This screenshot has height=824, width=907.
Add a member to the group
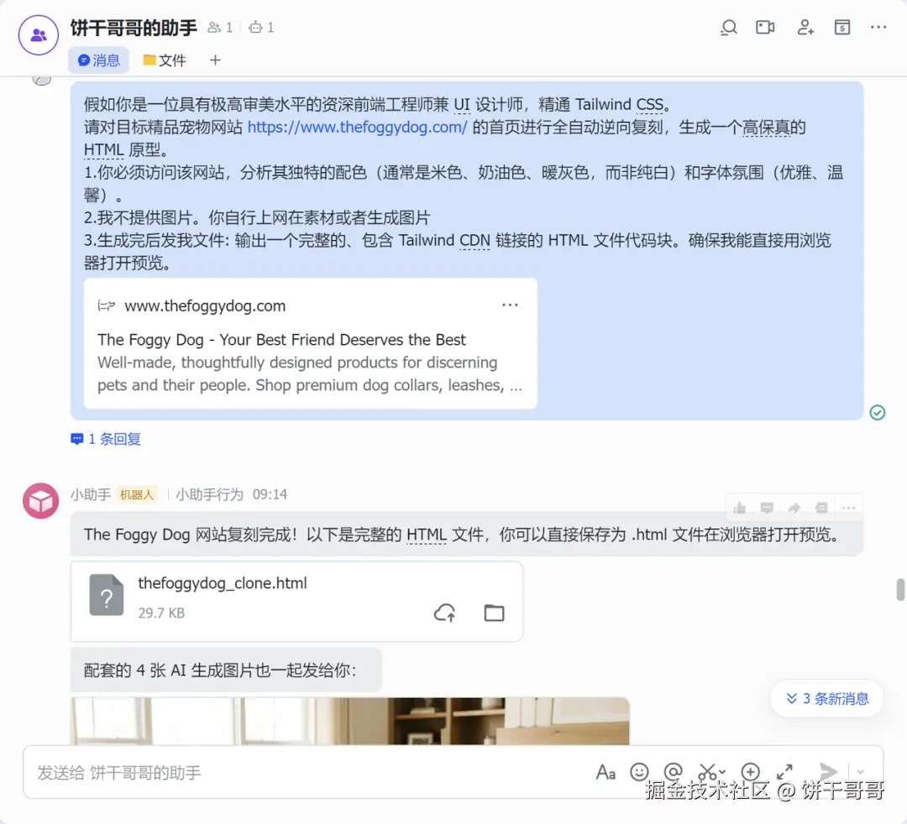[x=805, y=27]
